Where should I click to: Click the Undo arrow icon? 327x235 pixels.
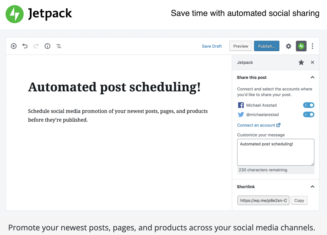pos(25,46)
